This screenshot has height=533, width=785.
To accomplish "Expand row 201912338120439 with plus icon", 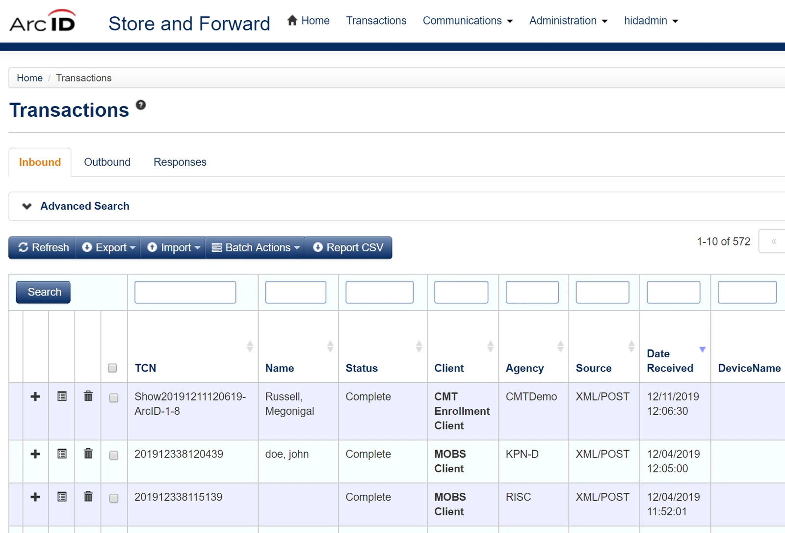I will coord(35,453).
